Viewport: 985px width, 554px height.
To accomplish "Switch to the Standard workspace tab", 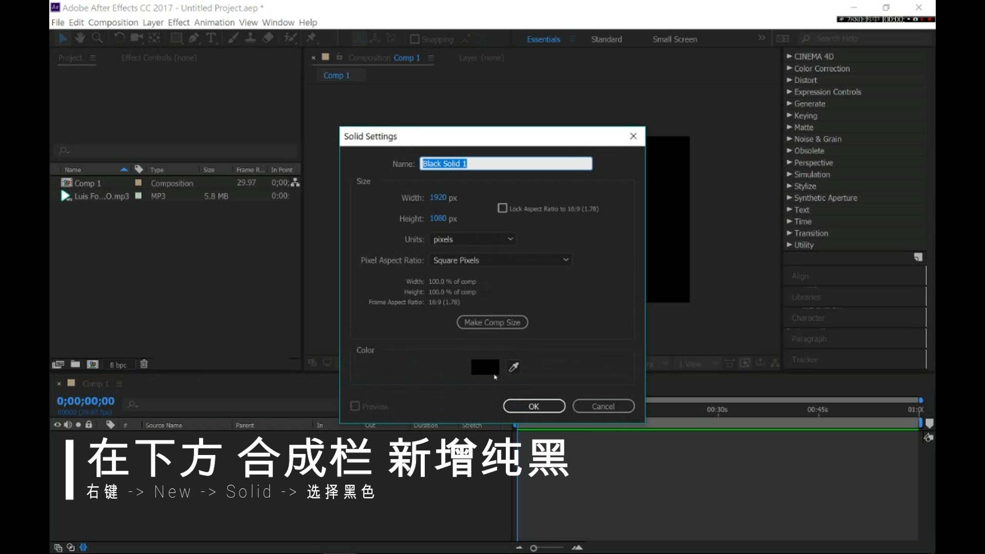I will pyautogui.click(x=606, y=39).
